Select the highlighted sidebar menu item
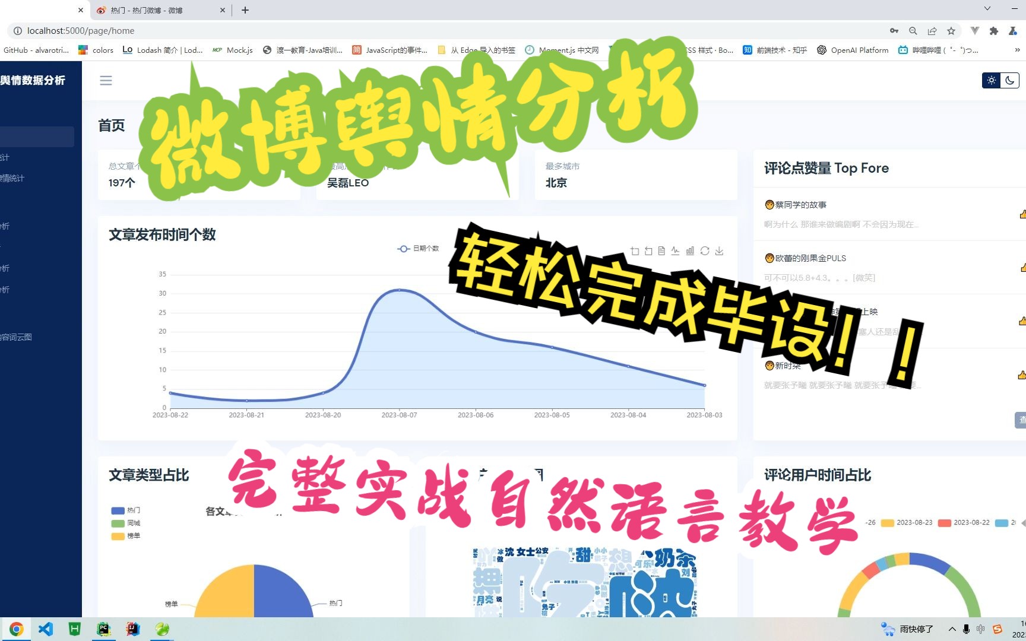 [37, 137]
